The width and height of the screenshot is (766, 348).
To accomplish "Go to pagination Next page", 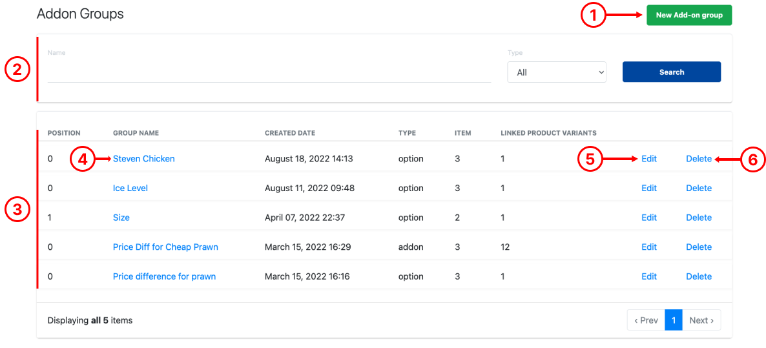I will [701, 320].
